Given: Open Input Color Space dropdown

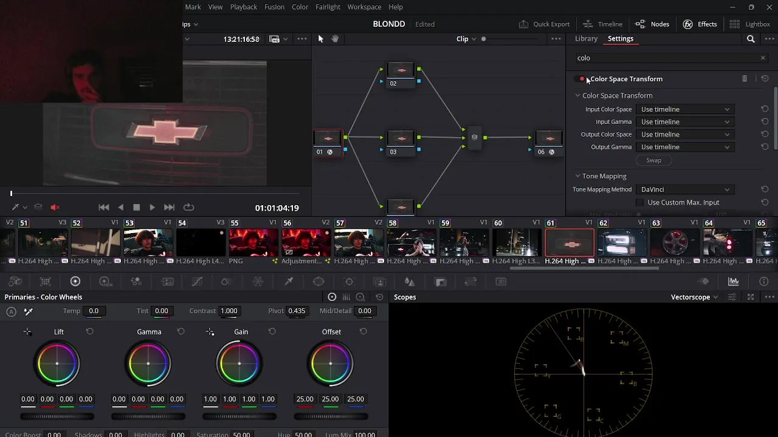Looking at the screenshot, I should (685, 109).
